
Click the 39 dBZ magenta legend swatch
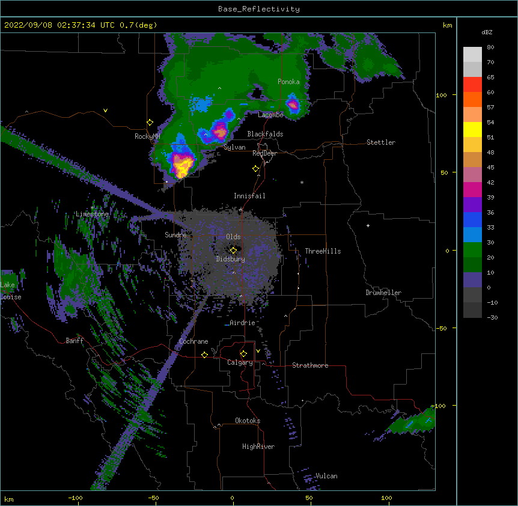pos(472,189)
